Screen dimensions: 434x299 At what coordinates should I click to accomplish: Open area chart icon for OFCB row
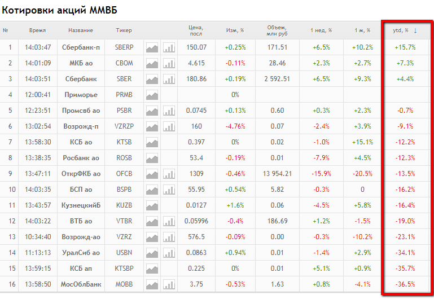152,174
